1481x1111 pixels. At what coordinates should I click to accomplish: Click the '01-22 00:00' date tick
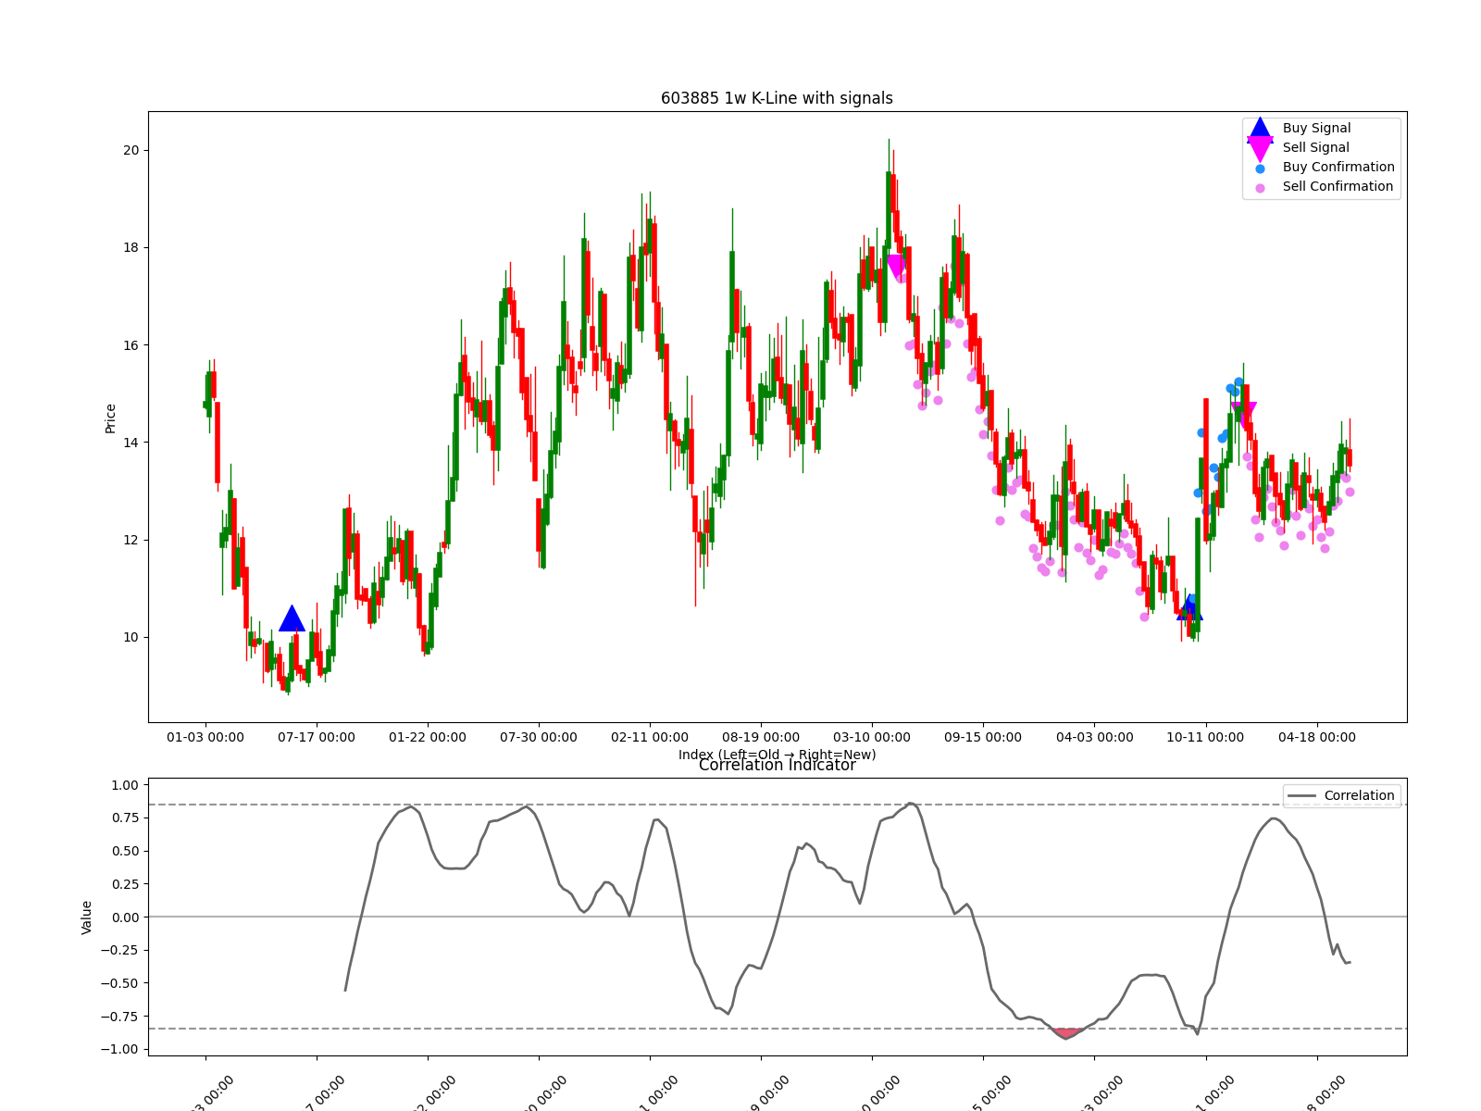428,738
